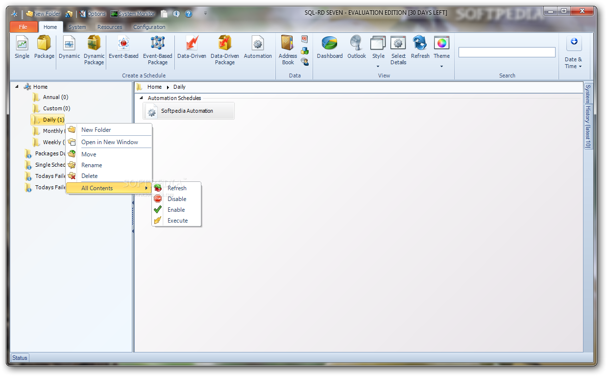Collapse the Automation Schedules group

pos(141,98)
